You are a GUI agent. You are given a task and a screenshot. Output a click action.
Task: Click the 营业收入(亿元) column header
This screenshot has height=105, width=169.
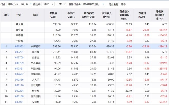pyautogui.click(x=107, y=15)
